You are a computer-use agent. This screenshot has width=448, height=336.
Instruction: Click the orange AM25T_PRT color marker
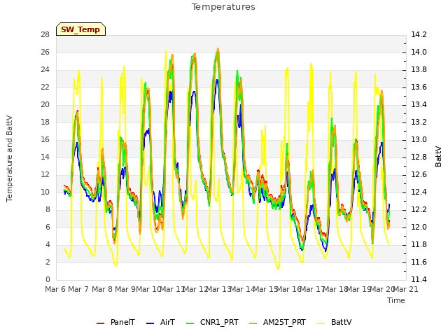point(253,323)
